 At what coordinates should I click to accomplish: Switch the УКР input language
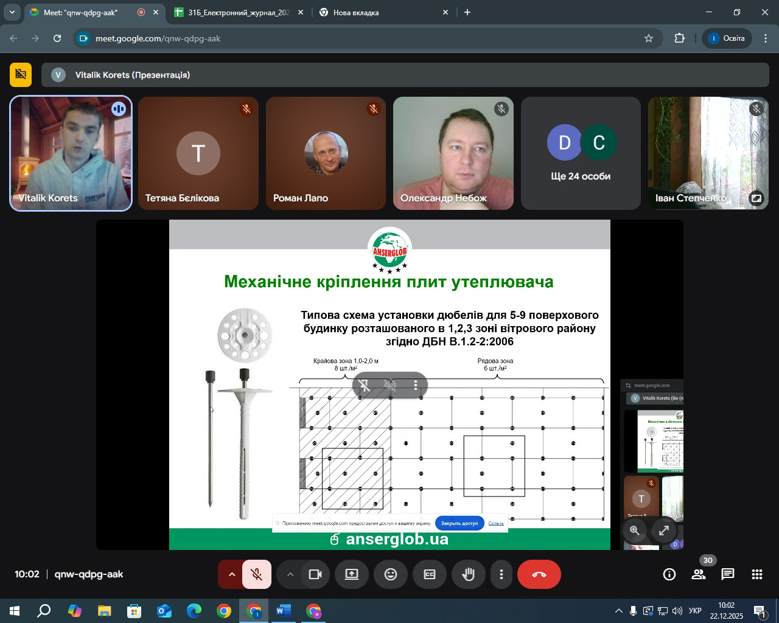tap(695, 611)
